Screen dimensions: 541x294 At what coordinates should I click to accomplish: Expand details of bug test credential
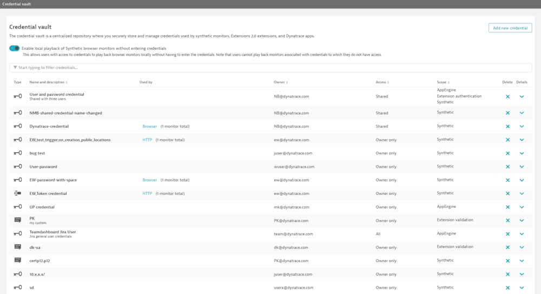point(522,153)
